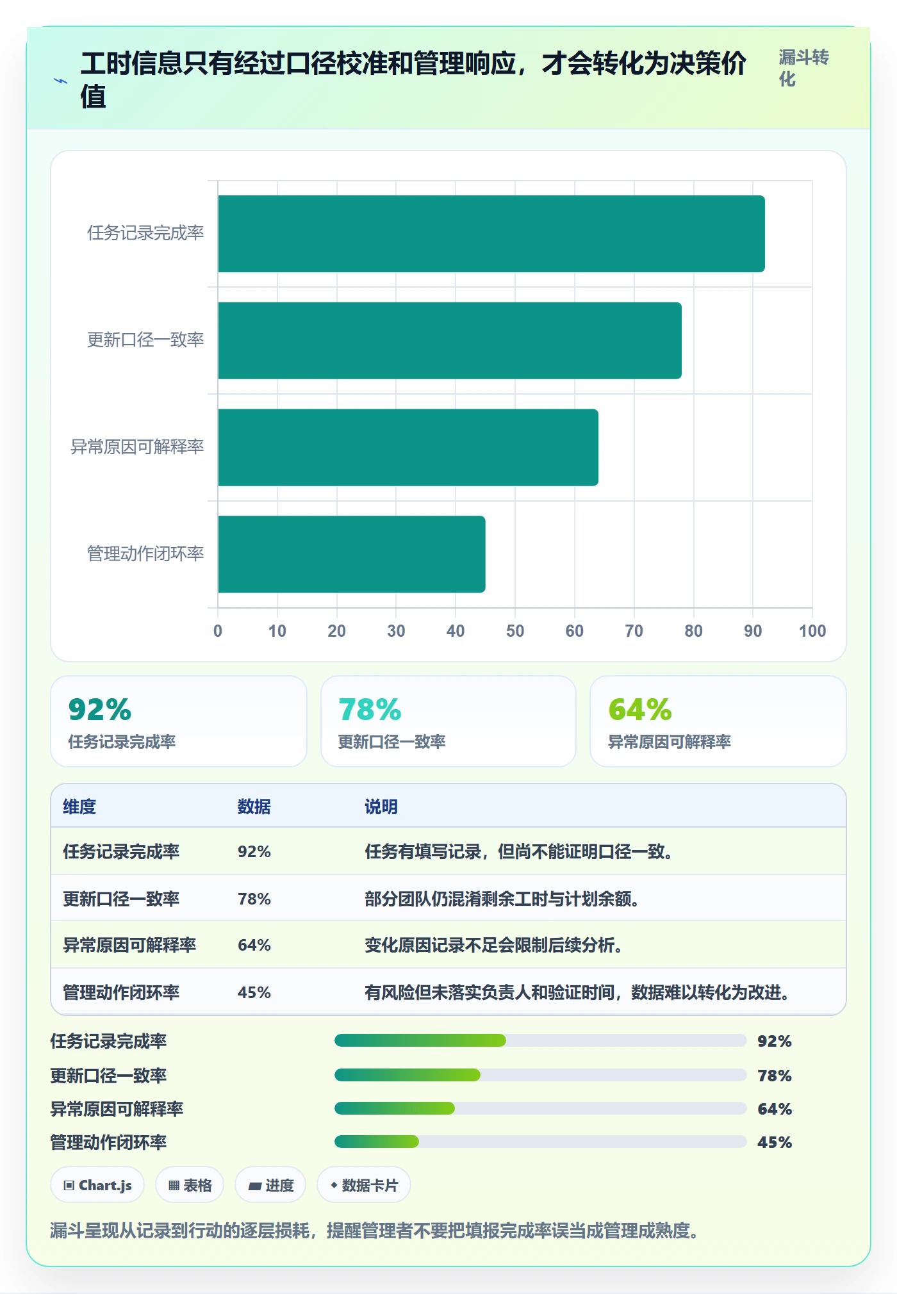Click the 任务记录完成率 bar in the chart
The width and height of the screenshot is (897, 1294).
(491, 234)
